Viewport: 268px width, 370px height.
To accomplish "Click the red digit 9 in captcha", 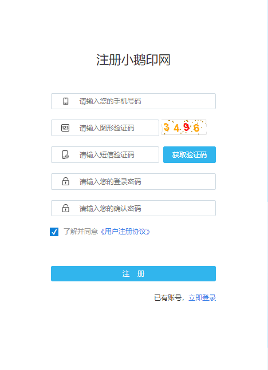I will (187, 128).
